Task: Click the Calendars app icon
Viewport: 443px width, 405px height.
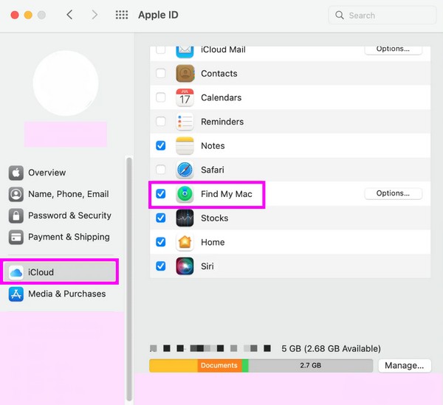Action: pyautogui.click(x=185, y=97)
